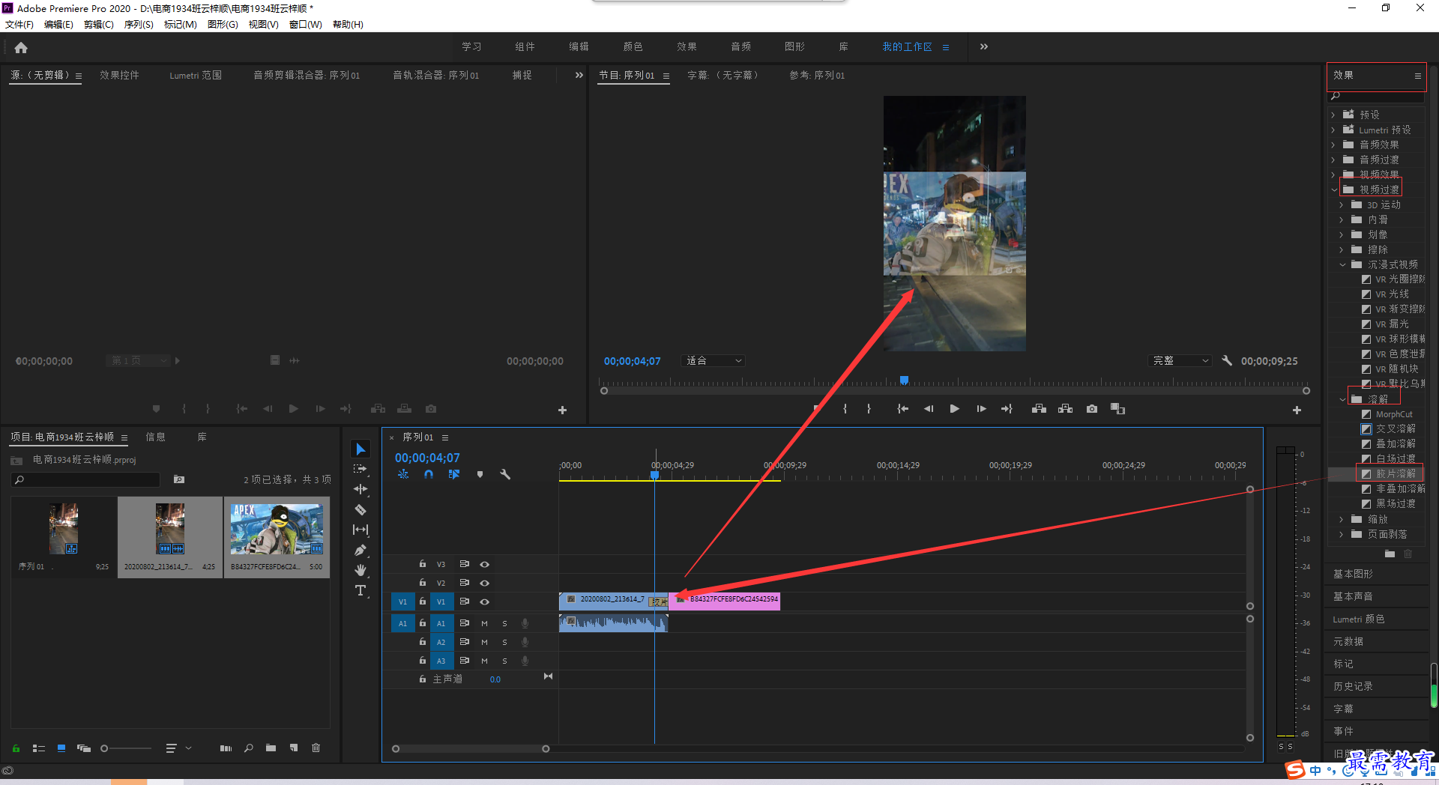Expand the 音频效果 folder
This screenshot has height=785, width=1439.
tap(1333, 145)
